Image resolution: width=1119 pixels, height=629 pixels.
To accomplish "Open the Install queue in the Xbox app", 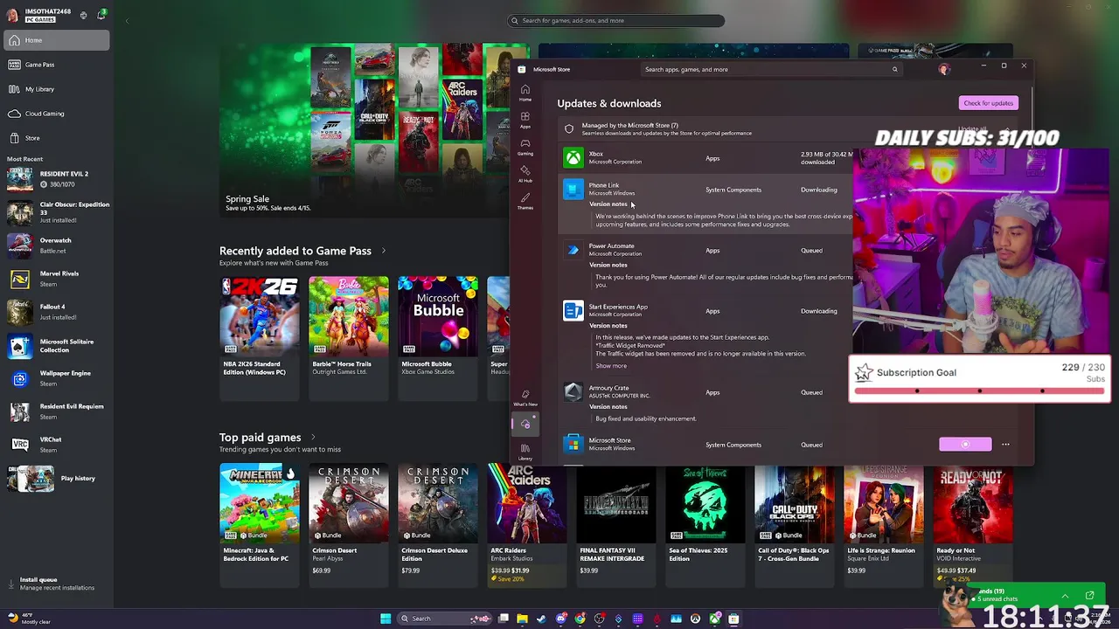I will (x=54, y=584).
